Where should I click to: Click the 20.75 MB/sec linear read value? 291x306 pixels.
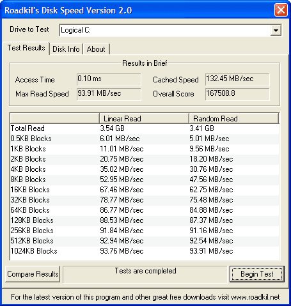(x=122, y=159)
